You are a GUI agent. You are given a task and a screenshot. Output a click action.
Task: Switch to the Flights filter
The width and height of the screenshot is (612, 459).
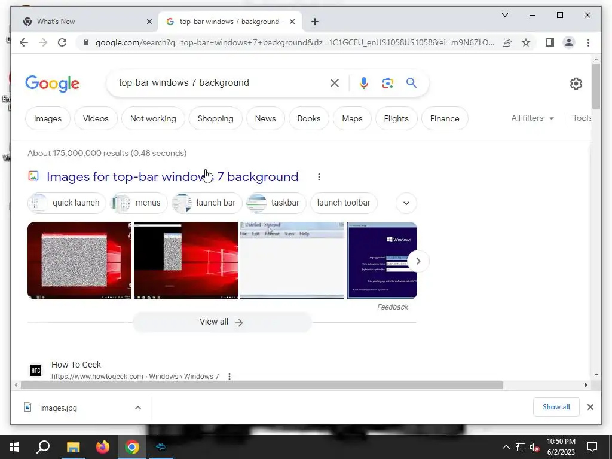pos(396,118)
